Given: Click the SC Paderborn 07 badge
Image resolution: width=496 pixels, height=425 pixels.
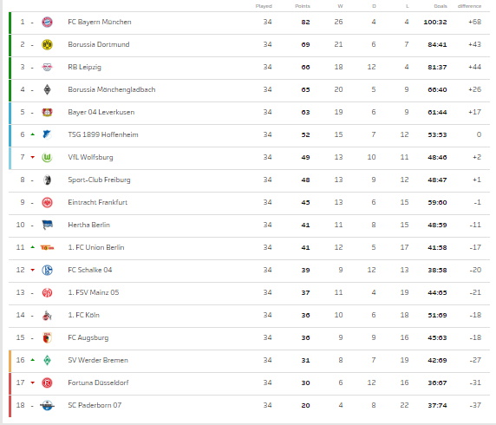Looking at the screenshot, I should [47, 405].
